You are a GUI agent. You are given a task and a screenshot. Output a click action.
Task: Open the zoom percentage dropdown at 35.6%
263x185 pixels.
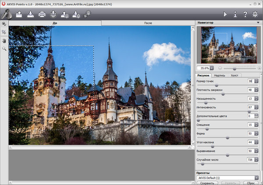click(x=212, y=68)
